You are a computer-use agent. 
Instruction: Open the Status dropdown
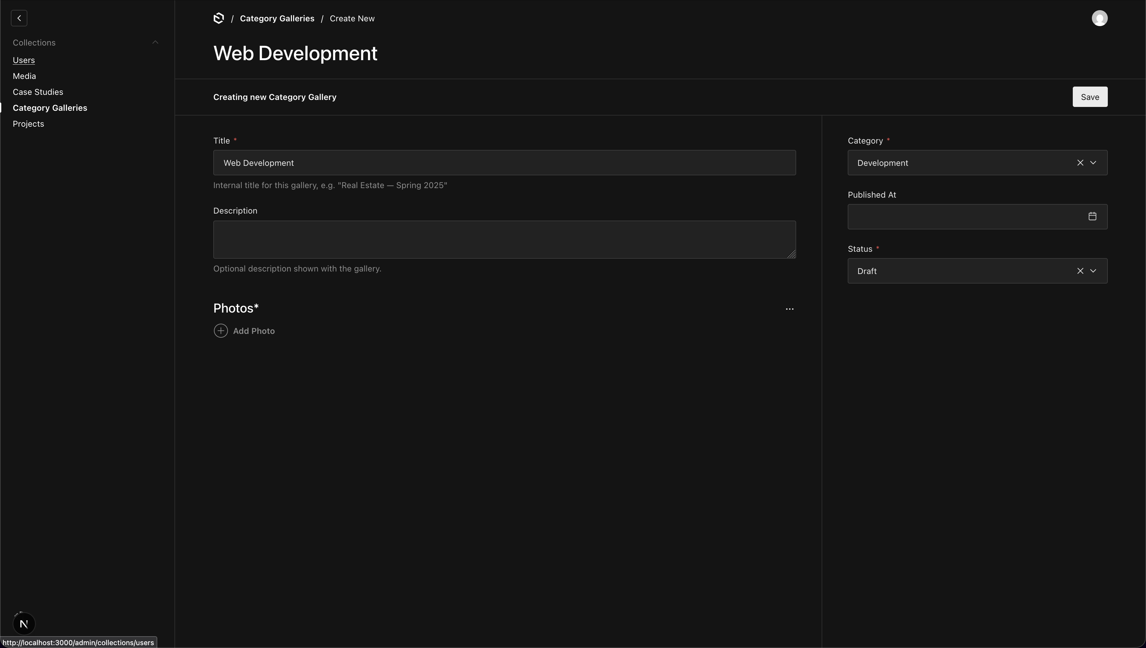(x=1093, y=271)
